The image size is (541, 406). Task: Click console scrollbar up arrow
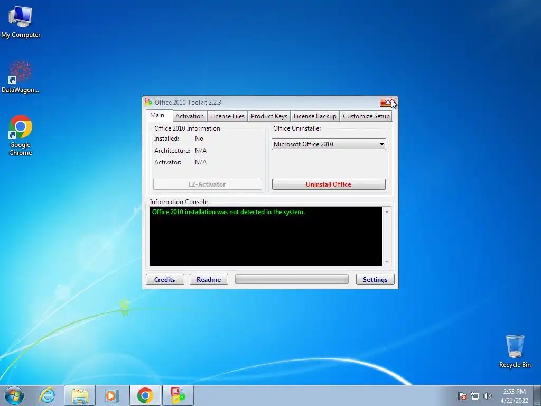click(387, 212)
